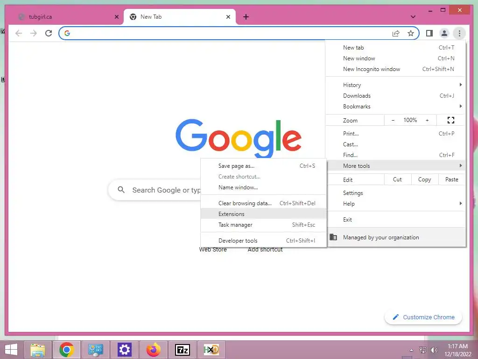Select New window menu item
Screen dimensions: 478x359
(x=395, y=58)
